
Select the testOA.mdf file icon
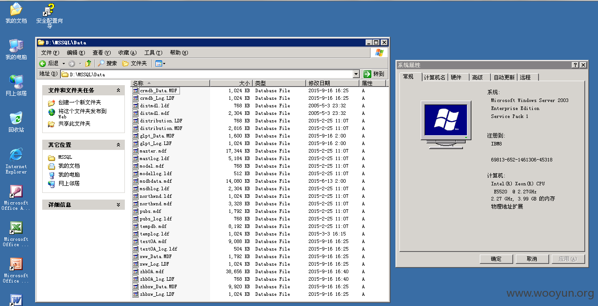136,241
